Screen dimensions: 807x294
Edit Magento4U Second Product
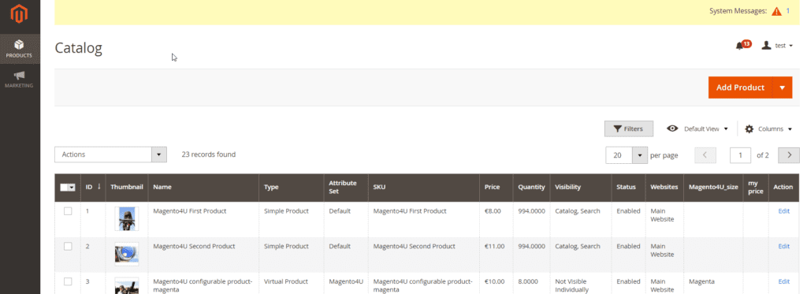pos(783,246)
